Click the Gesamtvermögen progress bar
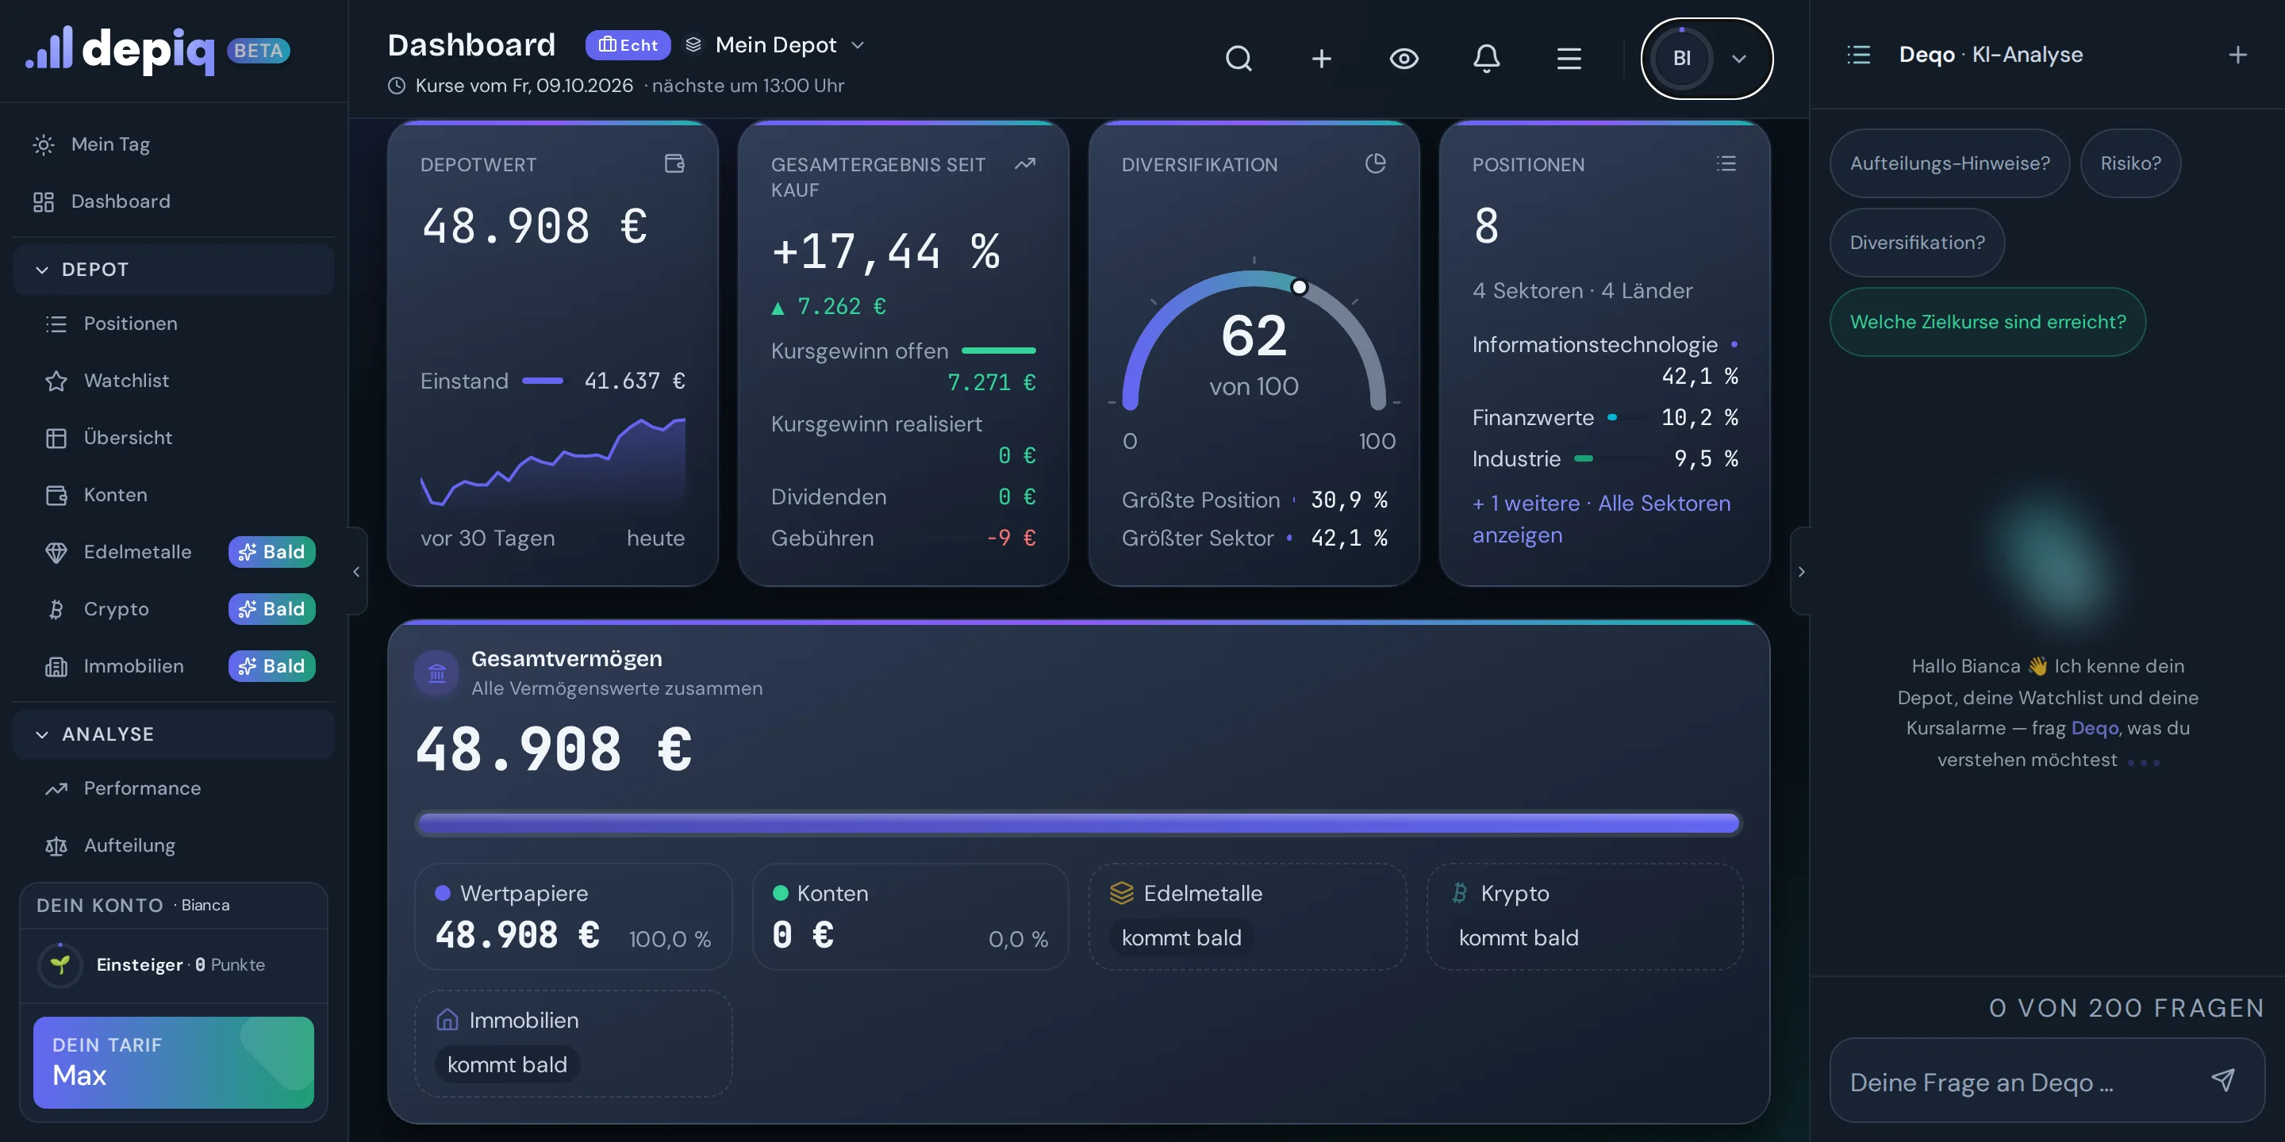This screenshot has height=1142, width=2285. [x=1077, y=824]
